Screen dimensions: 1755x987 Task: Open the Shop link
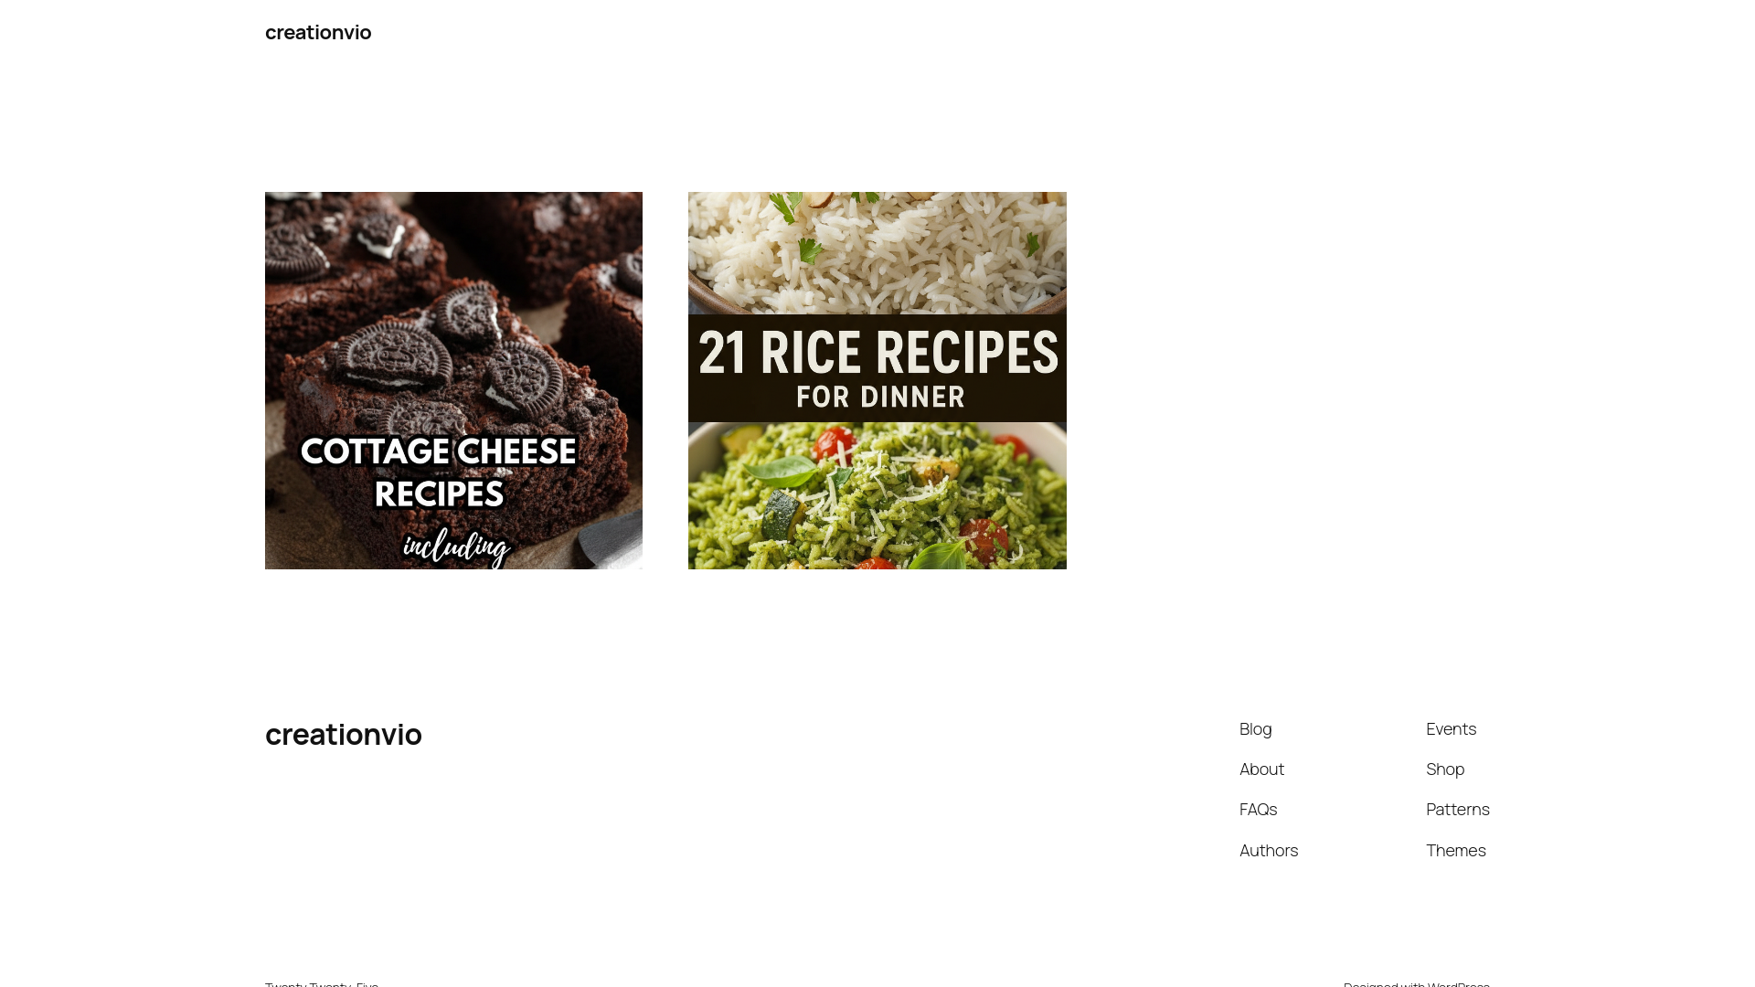tap(1445, 769)
